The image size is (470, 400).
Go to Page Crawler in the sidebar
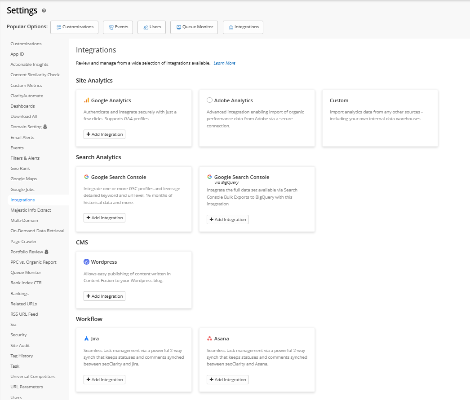[x=23, y=241]
